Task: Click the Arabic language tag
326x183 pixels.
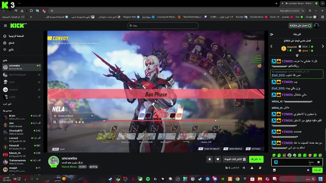Action: tap(82, 167)
